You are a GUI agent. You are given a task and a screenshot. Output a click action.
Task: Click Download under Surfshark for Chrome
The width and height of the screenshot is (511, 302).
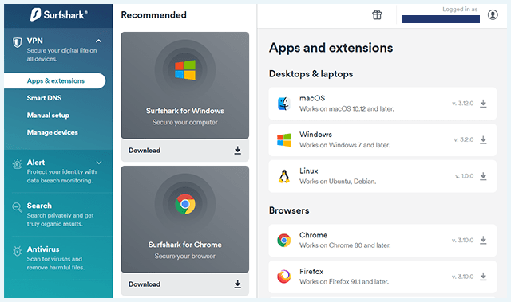[x=145, y=284]
